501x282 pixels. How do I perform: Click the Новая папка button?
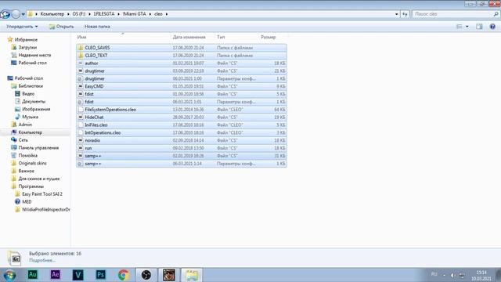click(x=97, y=27)
